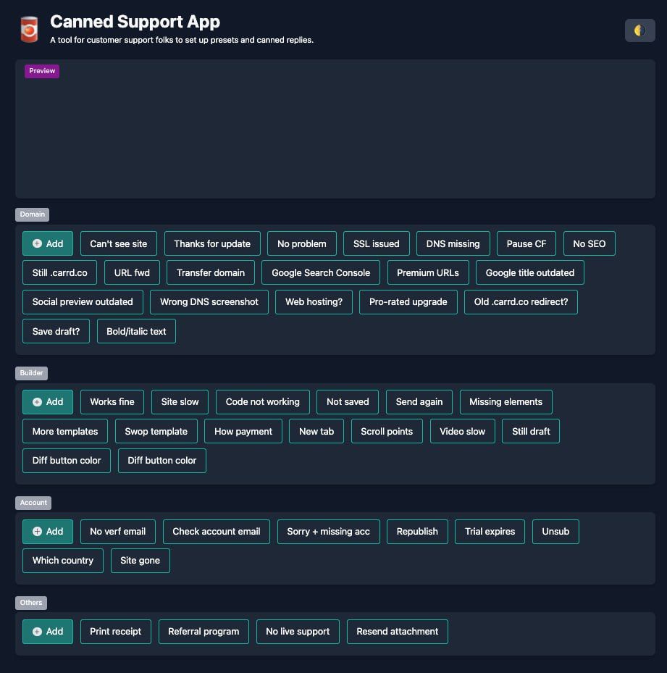Open Old .carrd.co redirect? reply

click(521, 302)
